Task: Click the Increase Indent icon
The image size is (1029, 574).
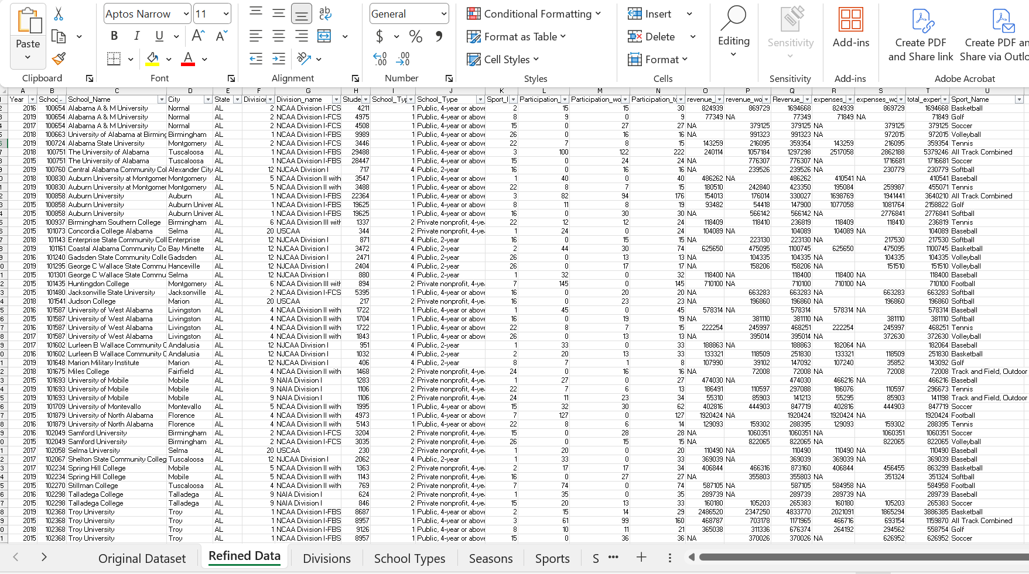Action: [x=279, y=59]
